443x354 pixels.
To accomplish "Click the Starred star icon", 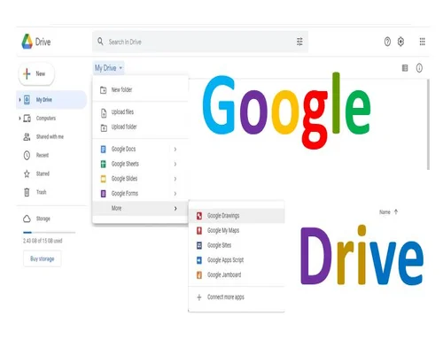I will coord(27,173).
